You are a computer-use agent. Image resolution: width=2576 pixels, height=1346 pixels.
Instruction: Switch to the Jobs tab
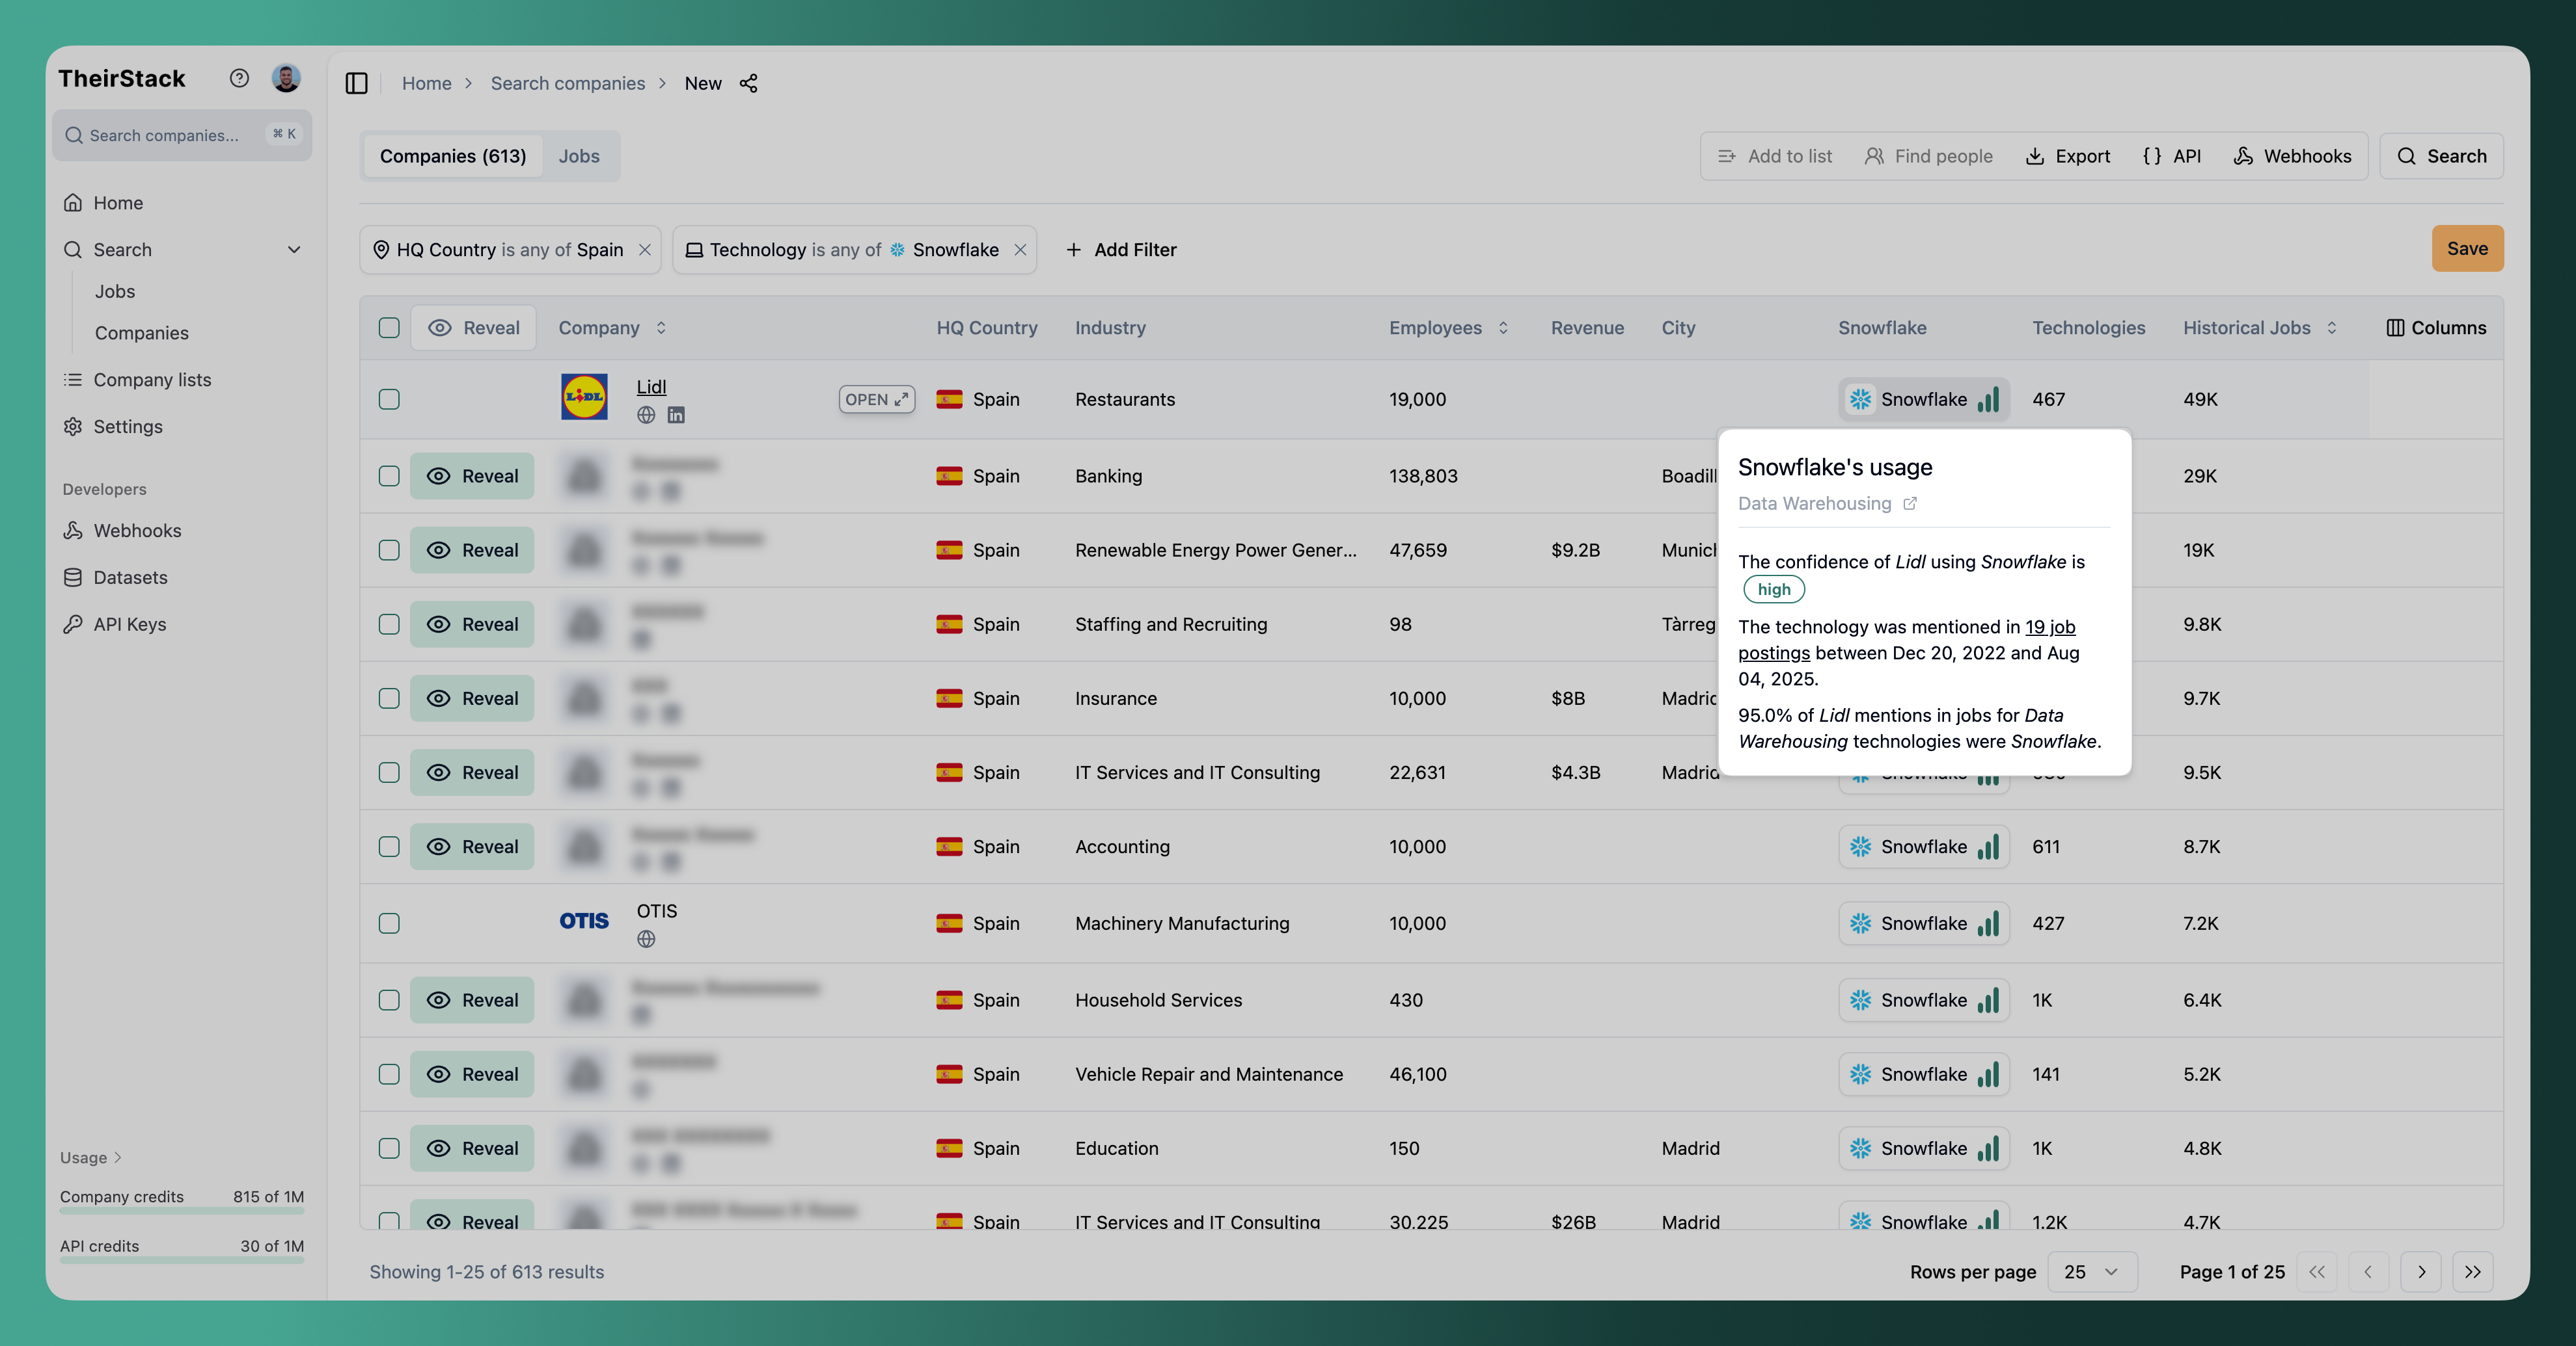(579, 156)
